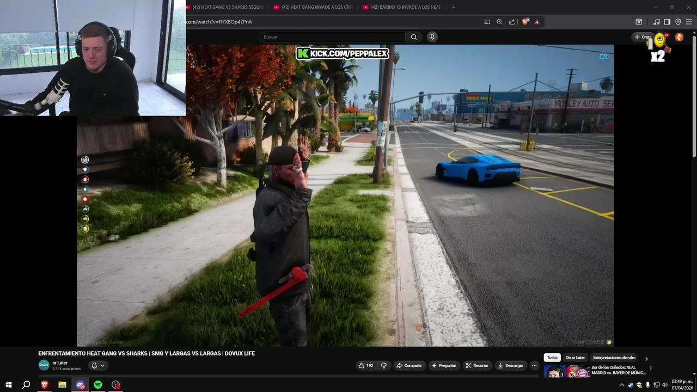Click the share page icon in address bar
This screenshot has height=392, width=697.
512,22
